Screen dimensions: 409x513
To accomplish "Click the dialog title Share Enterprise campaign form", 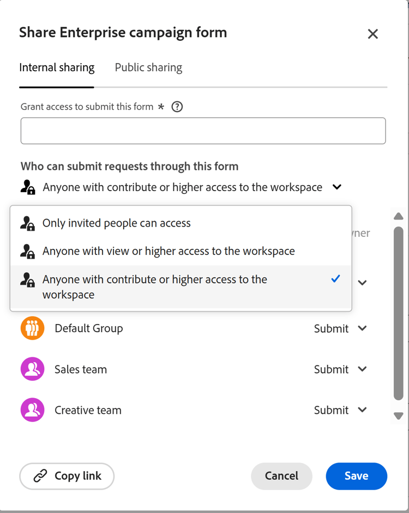I will click(x=123, y=33).
